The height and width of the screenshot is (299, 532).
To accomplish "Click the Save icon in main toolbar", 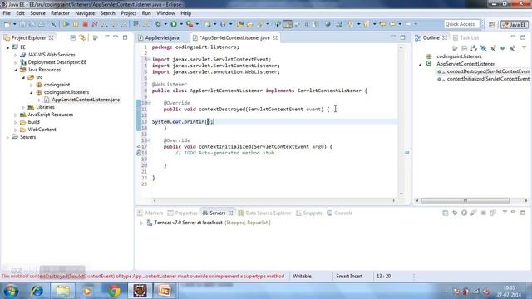I will (x=22, y=24).
